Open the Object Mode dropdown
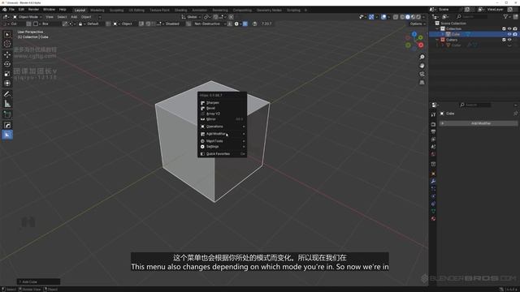The image size is (520, 292). click(x=28, y=17)
